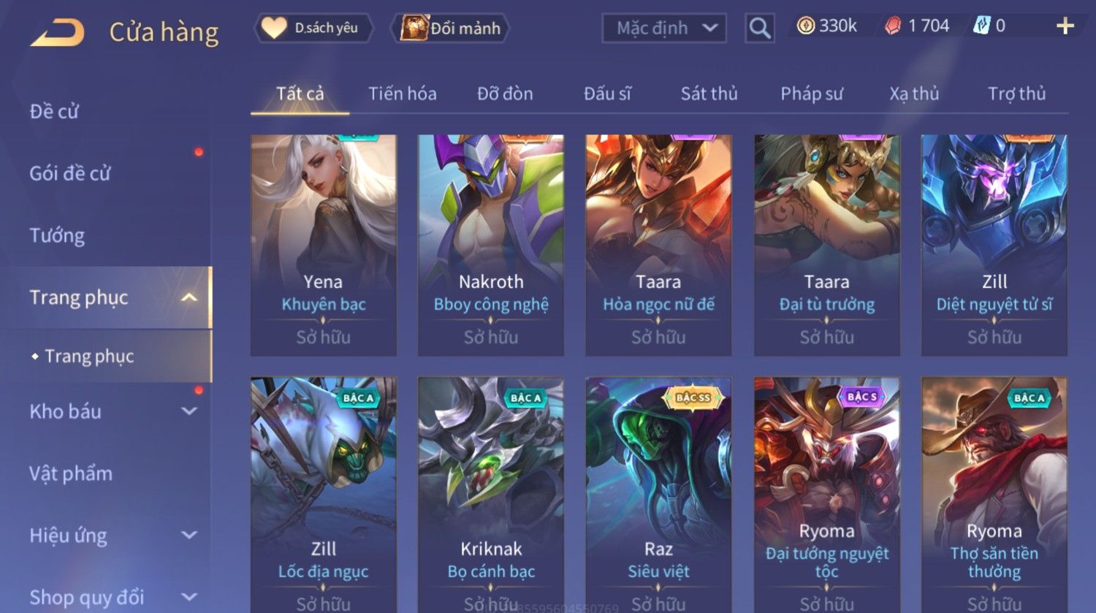Image resolution: width=1096 pixels, height=613 pixels.
Task: Open the Mặc định sort dropdown
Action: click(663, 28)
